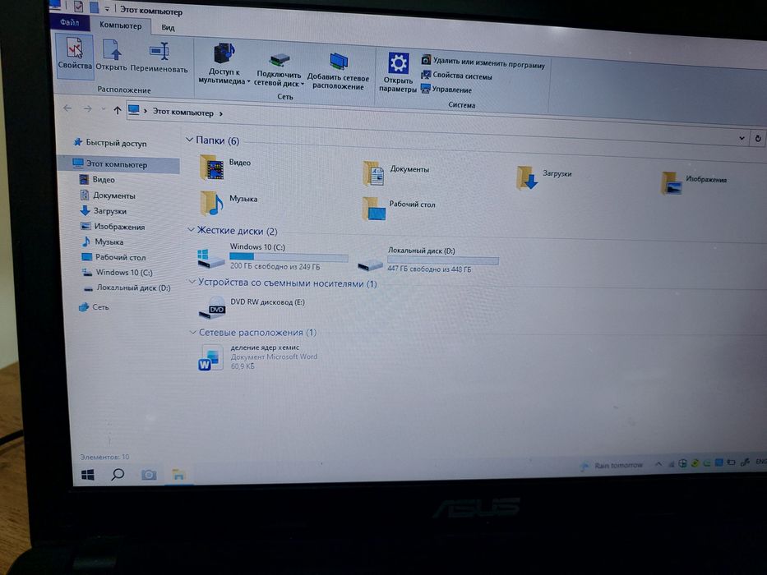Open Музыка in the sidebar
767x575 pixels.
point(103,241)
